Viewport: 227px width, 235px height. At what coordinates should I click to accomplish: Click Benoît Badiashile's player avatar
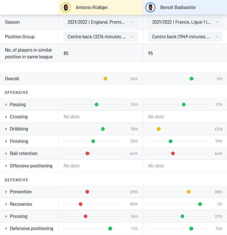[150, 7]
